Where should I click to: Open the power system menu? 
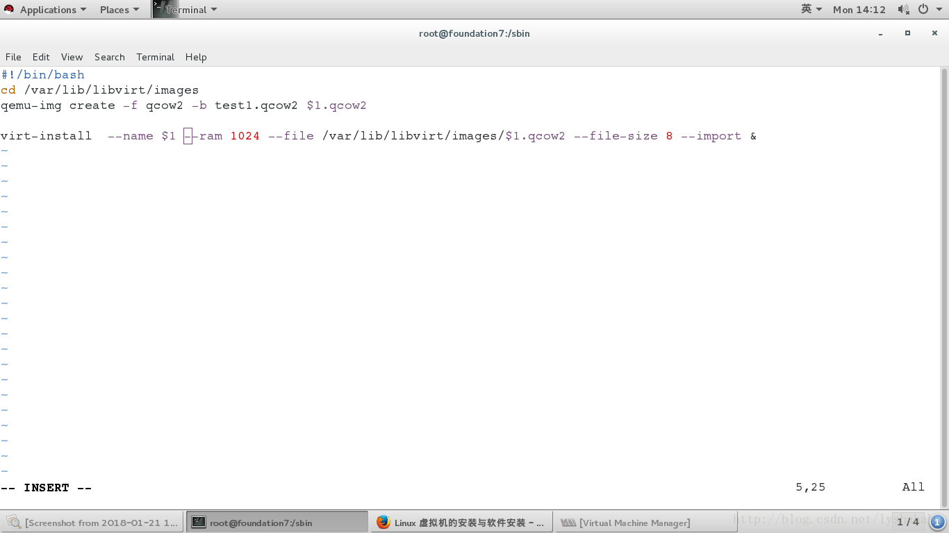coord(928,10)
